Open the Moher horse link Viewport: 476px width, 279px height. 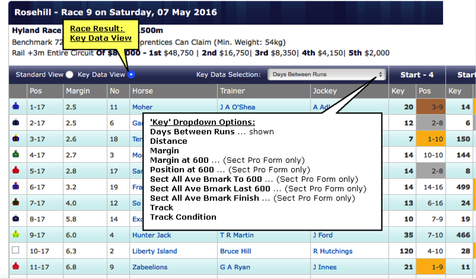pyautogui.click(x=142, y=107)
